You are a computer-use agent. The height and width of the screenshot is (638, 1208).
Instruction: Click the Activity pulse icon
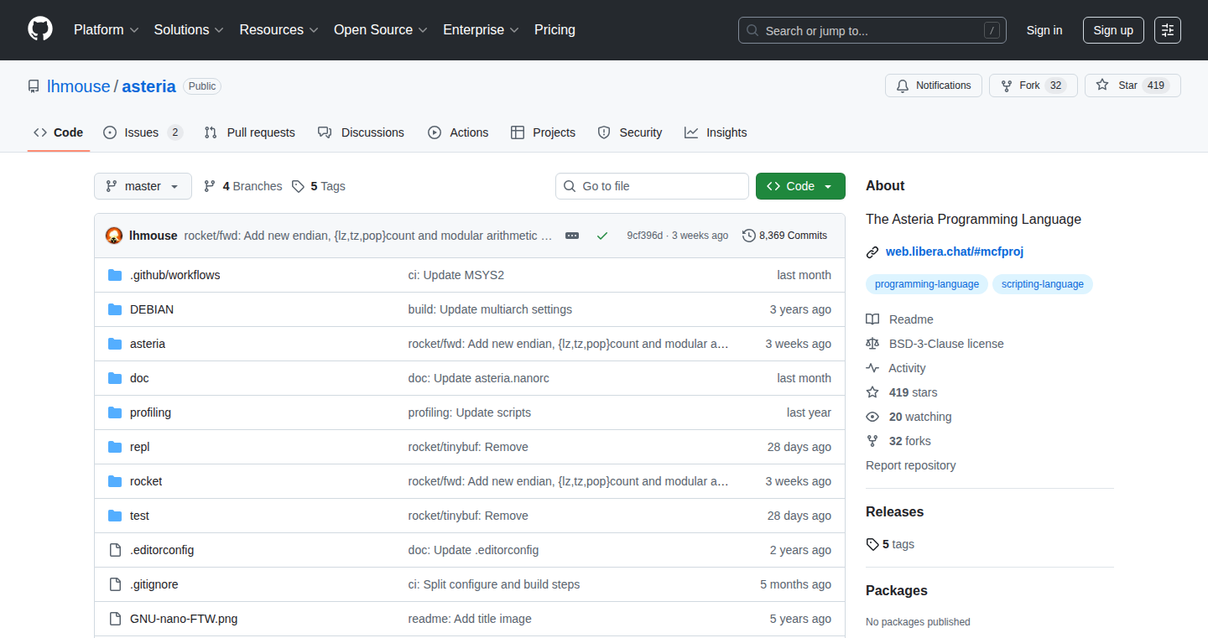coord(872,368)
